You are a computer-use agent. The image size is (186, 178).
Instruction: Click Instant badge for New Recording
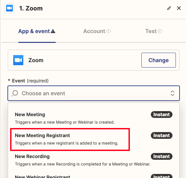162,156
